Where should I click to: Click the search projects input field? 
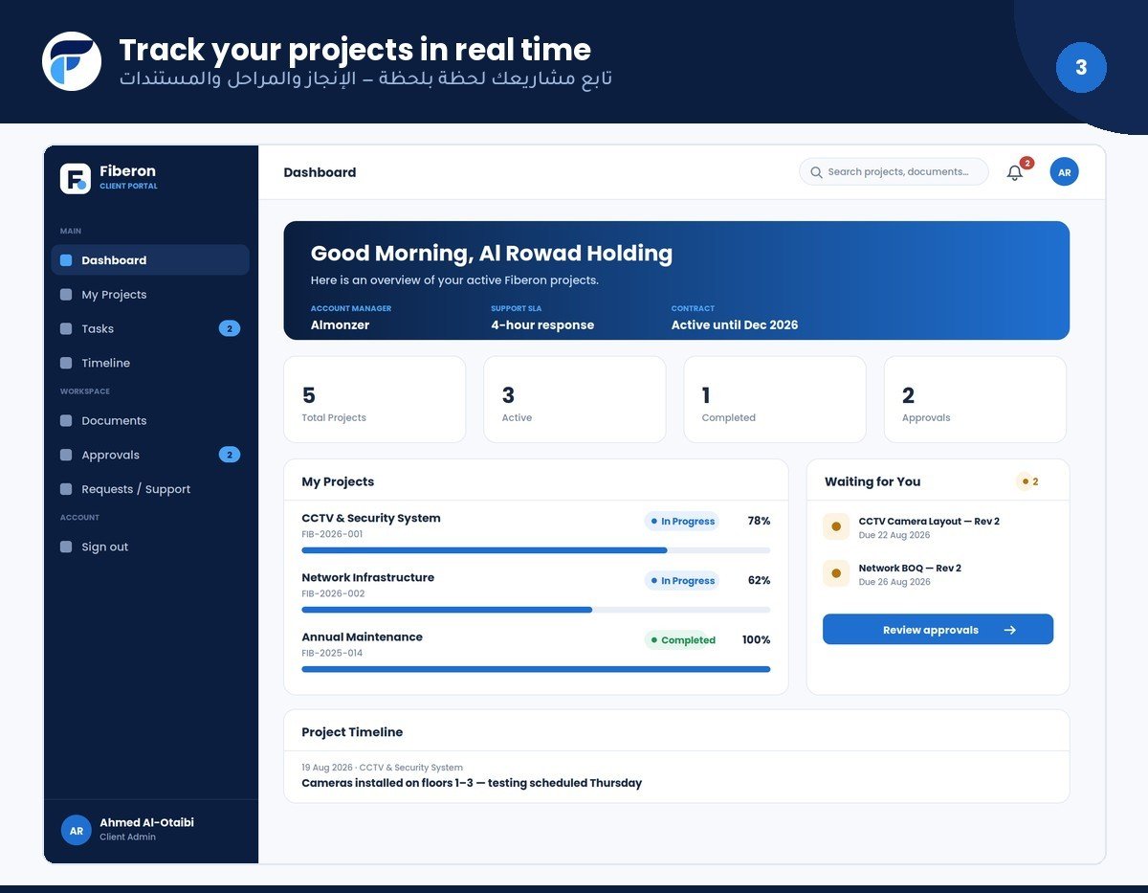click(894, 172)
